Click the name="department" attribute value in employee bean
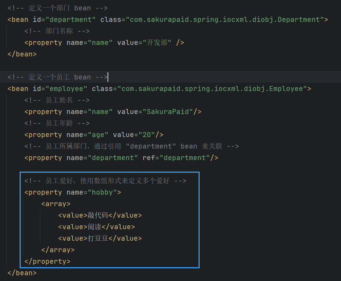 (x=113, y=158)
